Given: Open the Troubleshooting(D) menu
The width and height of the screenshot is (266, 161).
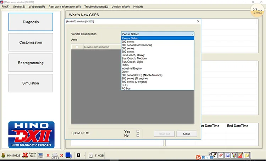Looking at the screenshot, I should (96, 7).
